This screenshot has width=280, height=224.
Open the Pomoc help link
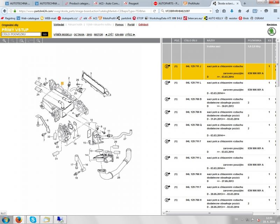coord(119,24)
